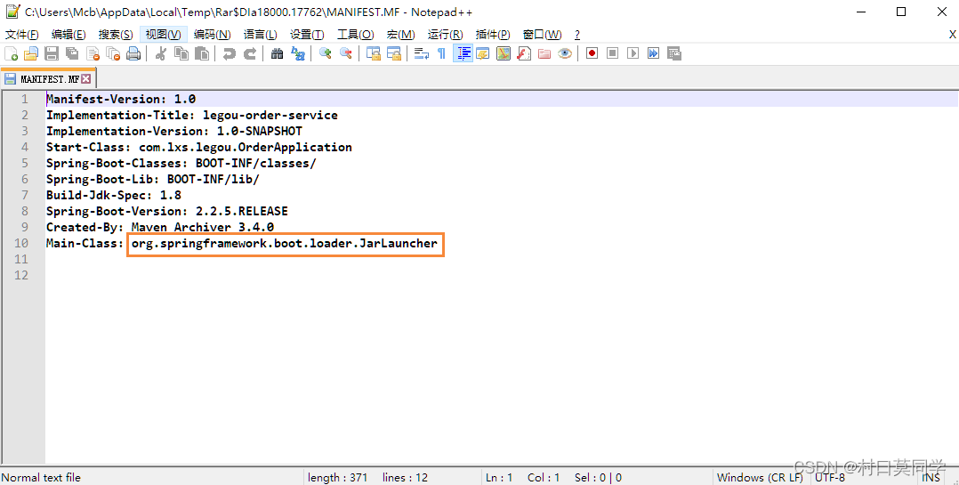Image resolution: width=959 pixels, height=485 pixels.
Task: Click the New file toolbar icon
Action: (11, 53)
